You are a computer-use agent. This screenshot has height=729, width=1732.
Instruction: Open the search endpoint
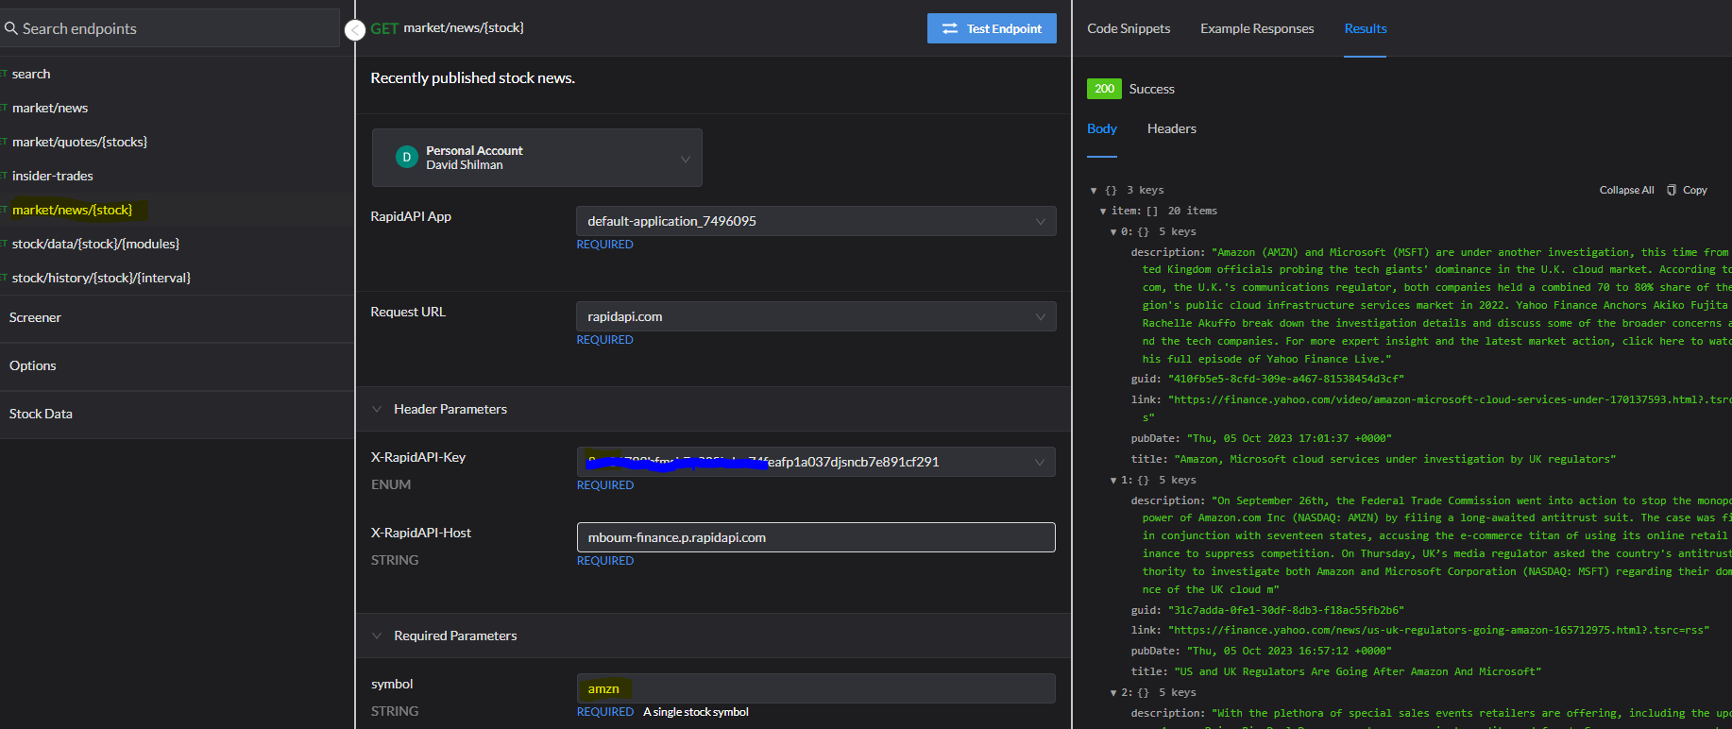click(31, 74)
